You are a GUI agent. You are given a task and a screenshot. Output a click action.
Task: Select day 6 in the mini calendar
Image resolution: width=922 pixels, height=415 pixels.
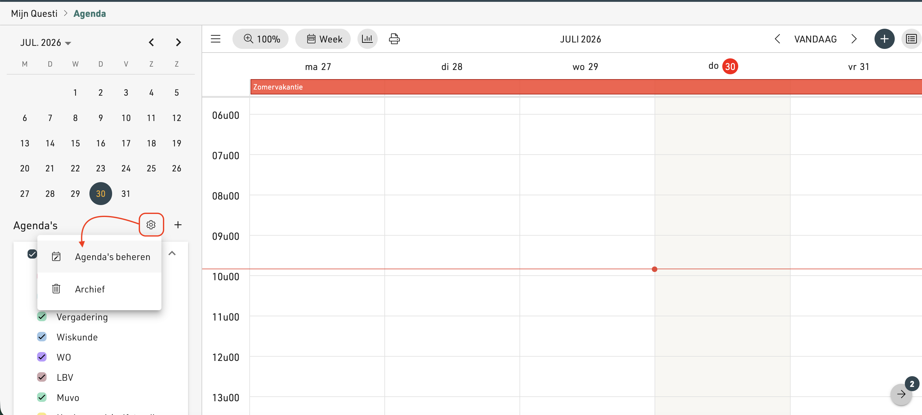pyautogui.click(x=25, y=118)
